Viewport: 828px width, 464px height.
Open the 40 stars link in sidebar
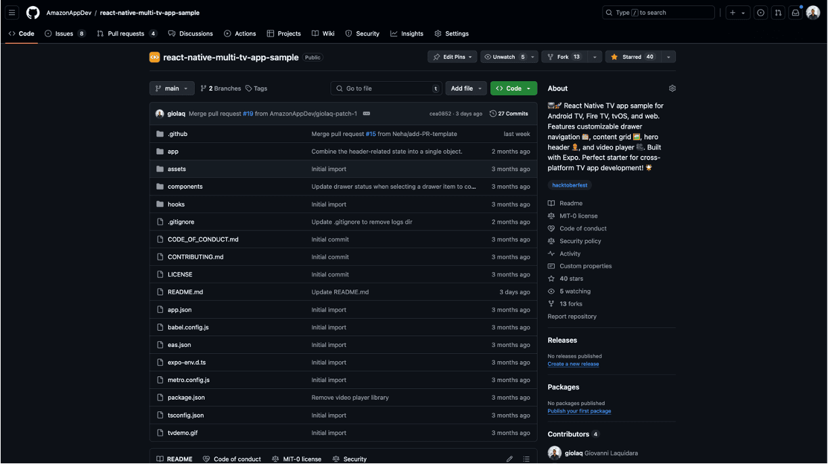click(571, 279)
